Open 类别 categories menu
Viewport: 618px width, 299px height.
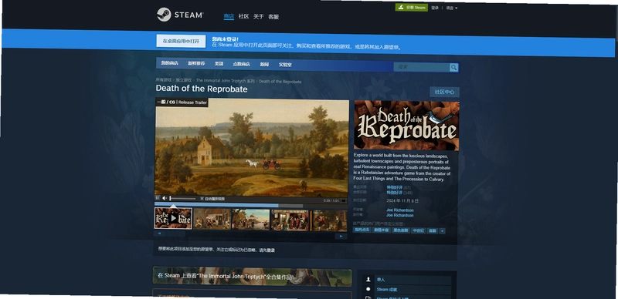tap(219, 64)
